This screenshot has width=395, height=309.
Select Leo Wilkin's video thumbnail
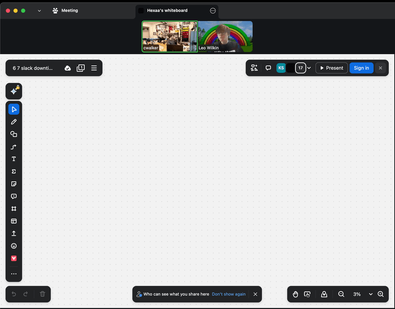tap(225, 36)
